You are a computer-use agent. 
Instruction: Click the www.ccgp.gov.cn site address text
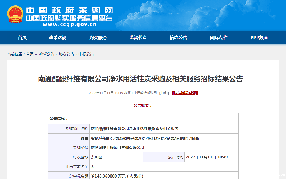(69, 24)
